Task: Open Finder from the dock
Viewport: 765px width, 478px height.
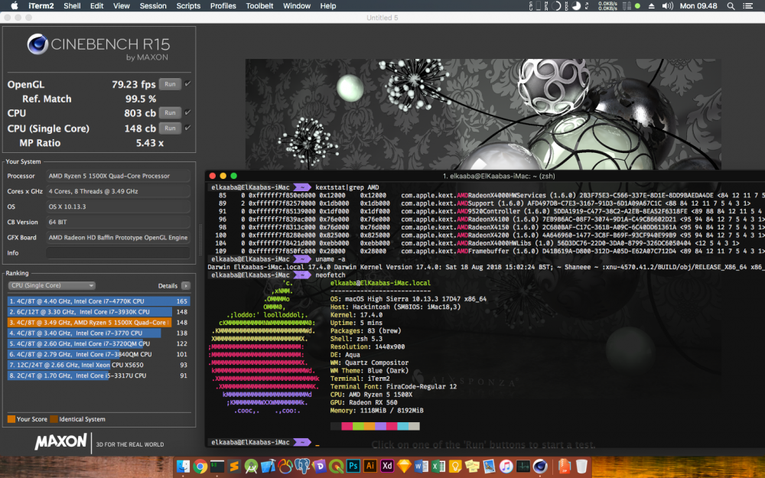Action: (183, 467)
